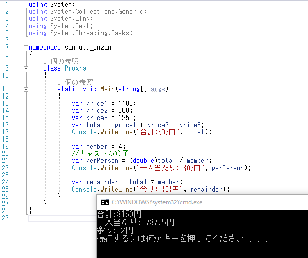308x258 pixels.
Task: Click the value 800 on the price2 line
Action: coord(124,110)
